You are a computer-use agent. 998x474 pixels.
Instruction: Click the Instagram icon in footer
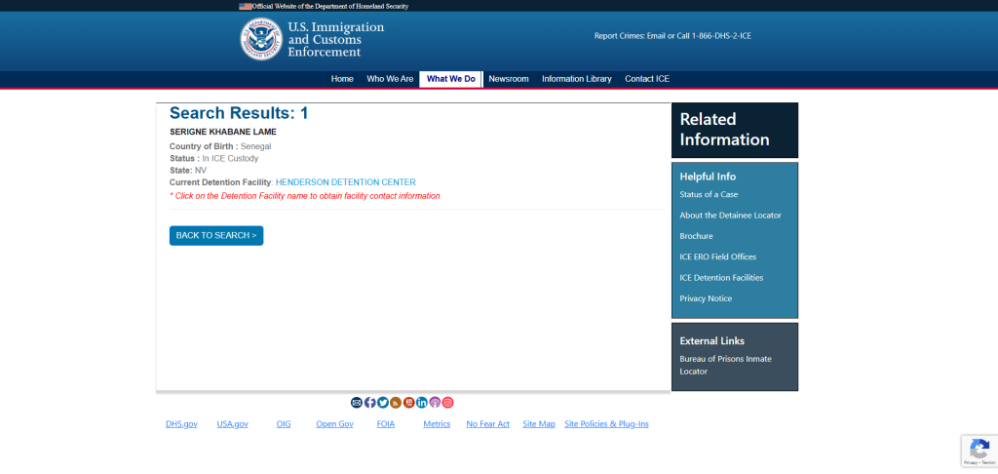click(x=448, y=403)
